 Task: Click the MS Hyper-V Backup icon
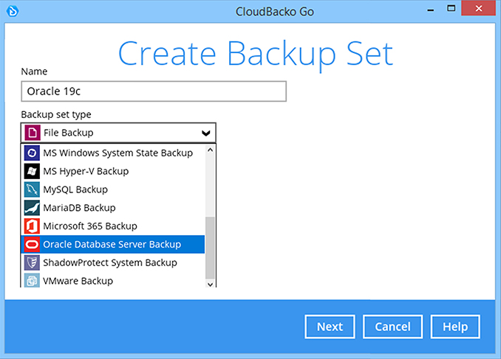[32, 171]
